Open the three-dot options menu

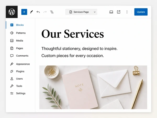pos(127,12)
